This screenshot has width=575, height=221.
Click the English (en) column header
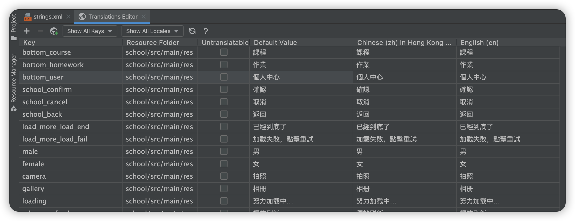[508, 43]
